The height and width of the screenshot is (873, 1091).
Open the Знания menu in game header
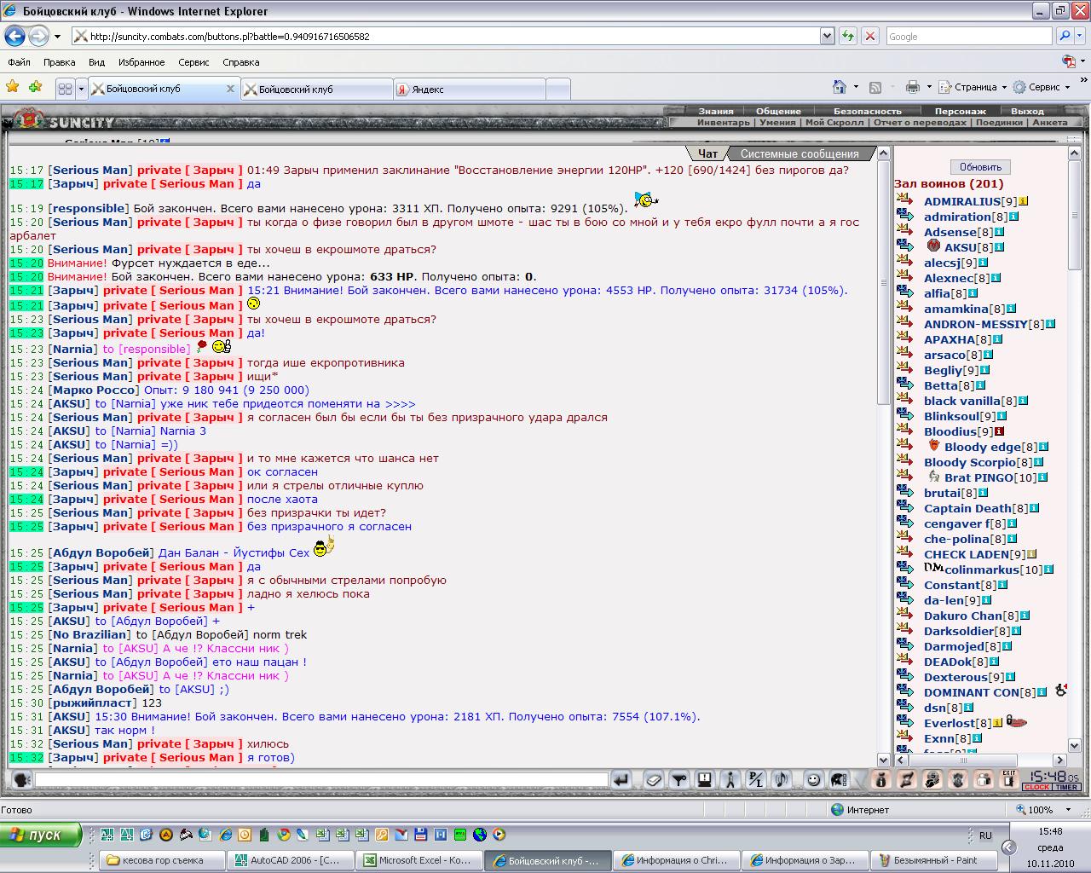(x=716, y=111)
